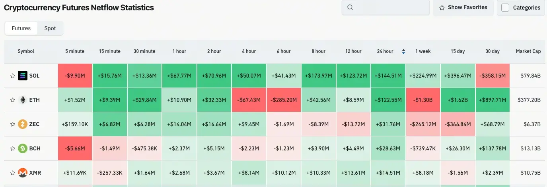Viewport: 547px width, 187px height.
Task: Click XMR 24 hour value +$14.51M
Action: [388, 173]
